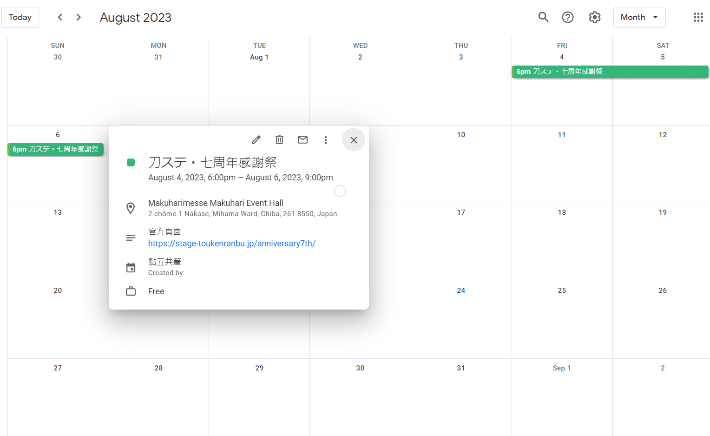Open day 17 date number
Screen dimensions: 710x436
[461, 212]
